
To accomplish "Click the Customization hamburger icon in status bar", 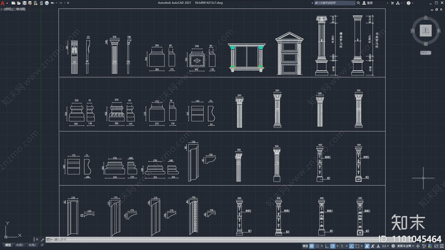I will point(442,246).
